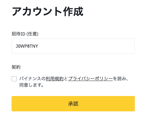Click the バイナンスの text beside checkbox
148x120 pixels.
[32, 79]
